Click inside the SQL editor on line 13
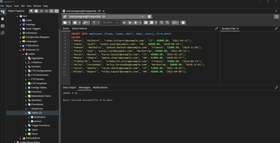Screen dimensions: 280x143 click(x=145, y=75)
